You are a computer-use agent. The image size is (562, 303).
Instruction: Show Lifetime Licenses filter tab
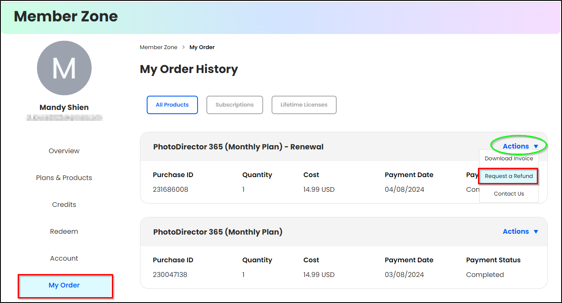[304, 105]
